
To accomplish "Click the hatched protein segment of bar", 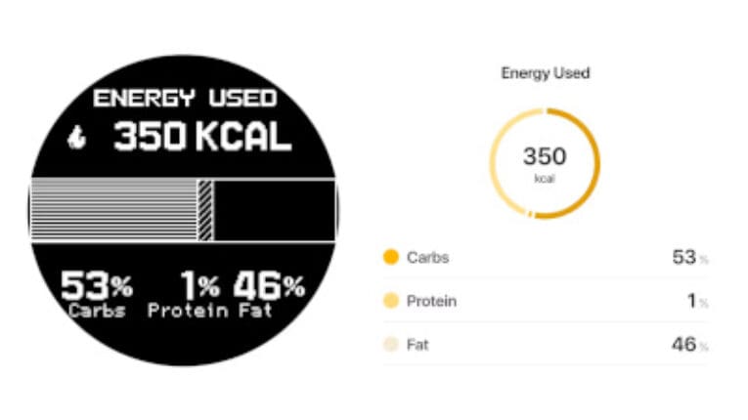I will [205, 210].
